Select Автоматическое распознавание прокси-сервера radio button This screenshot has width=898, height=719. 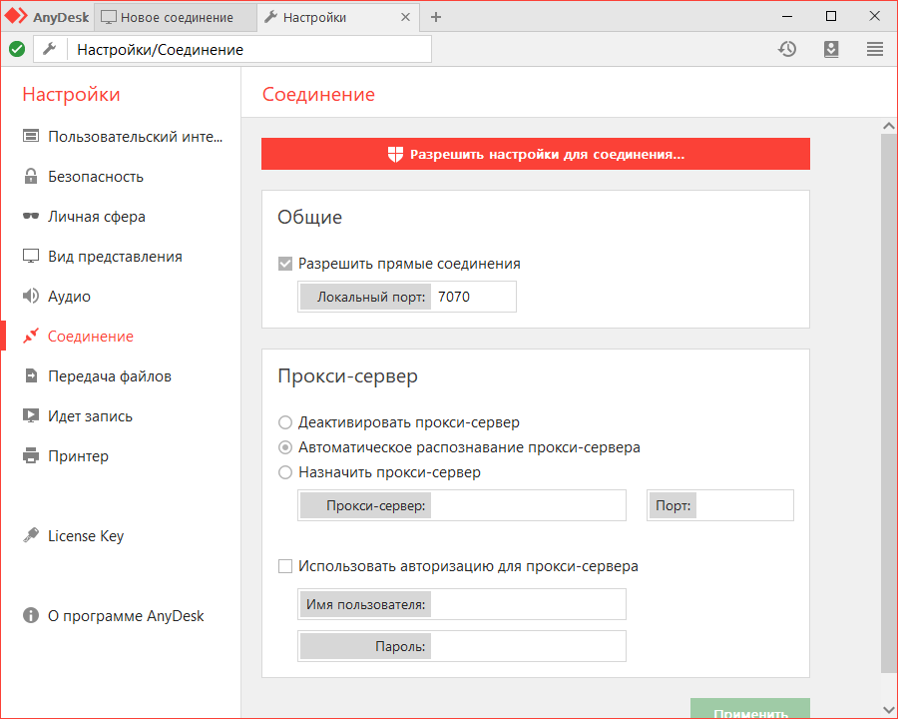coord(285,447)
